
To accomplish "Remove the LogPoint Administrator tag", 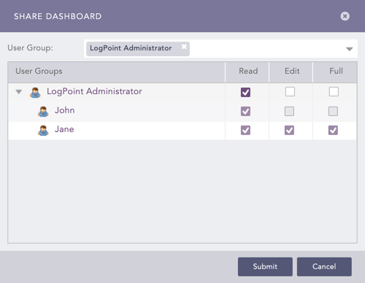I will [184, 47].
